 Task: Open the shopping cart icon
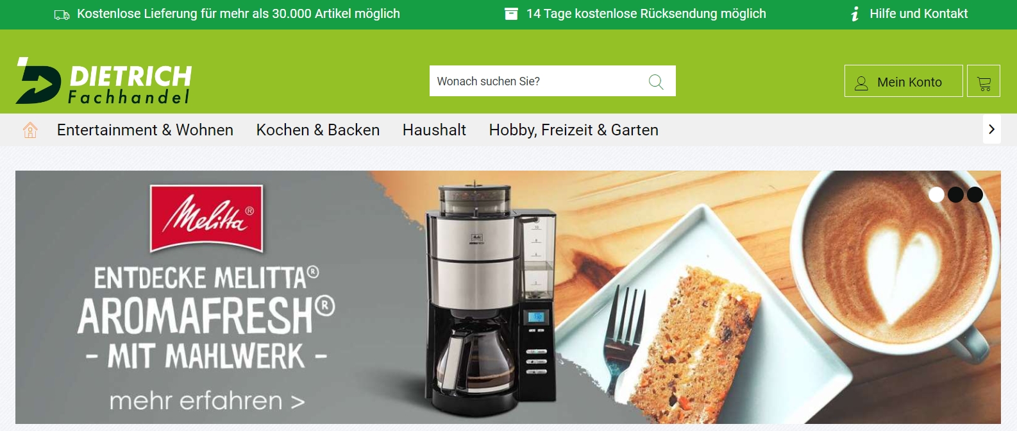984,81
